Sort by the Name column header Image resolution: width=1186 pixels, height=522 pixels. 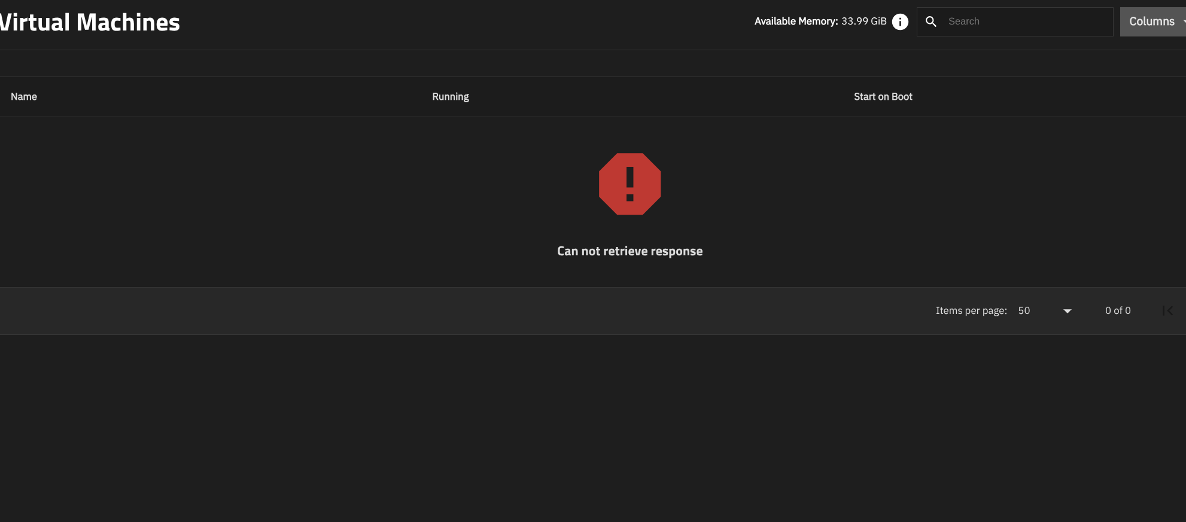pyautogui.click(x=24, y=97)
